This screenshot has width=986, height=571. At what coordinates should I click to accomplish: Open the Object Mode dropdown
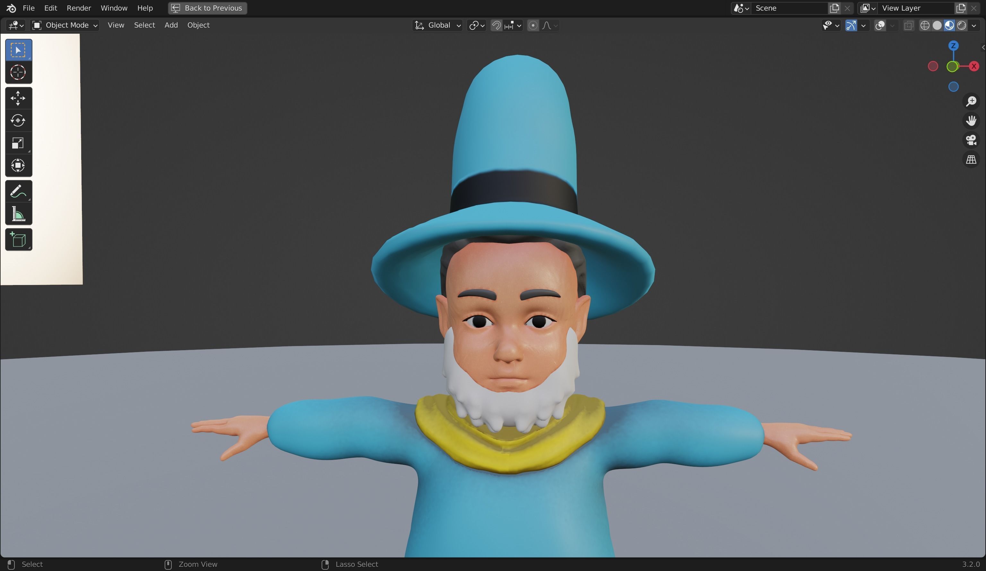[65, 25]
